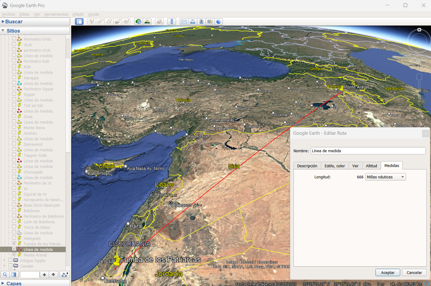Email the view envelope icon
431x286 pixels.
coord(184,22)
